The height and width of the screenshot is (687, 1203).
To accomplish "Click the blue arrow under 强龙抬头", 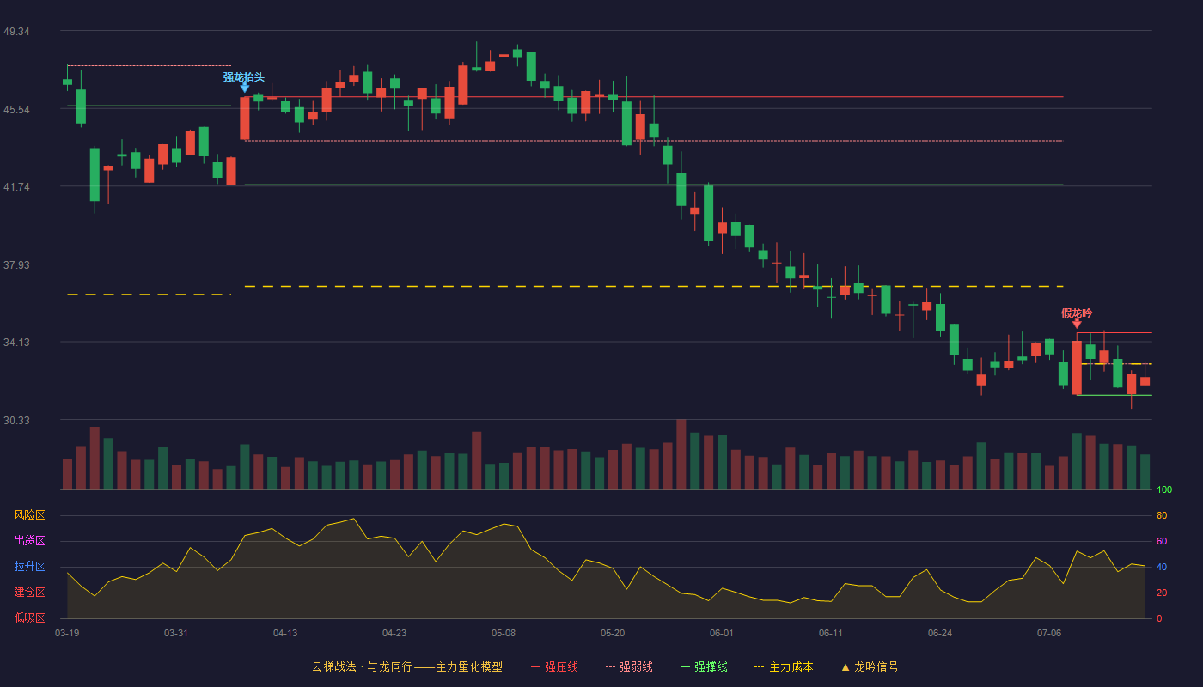I will pos(245,88).
